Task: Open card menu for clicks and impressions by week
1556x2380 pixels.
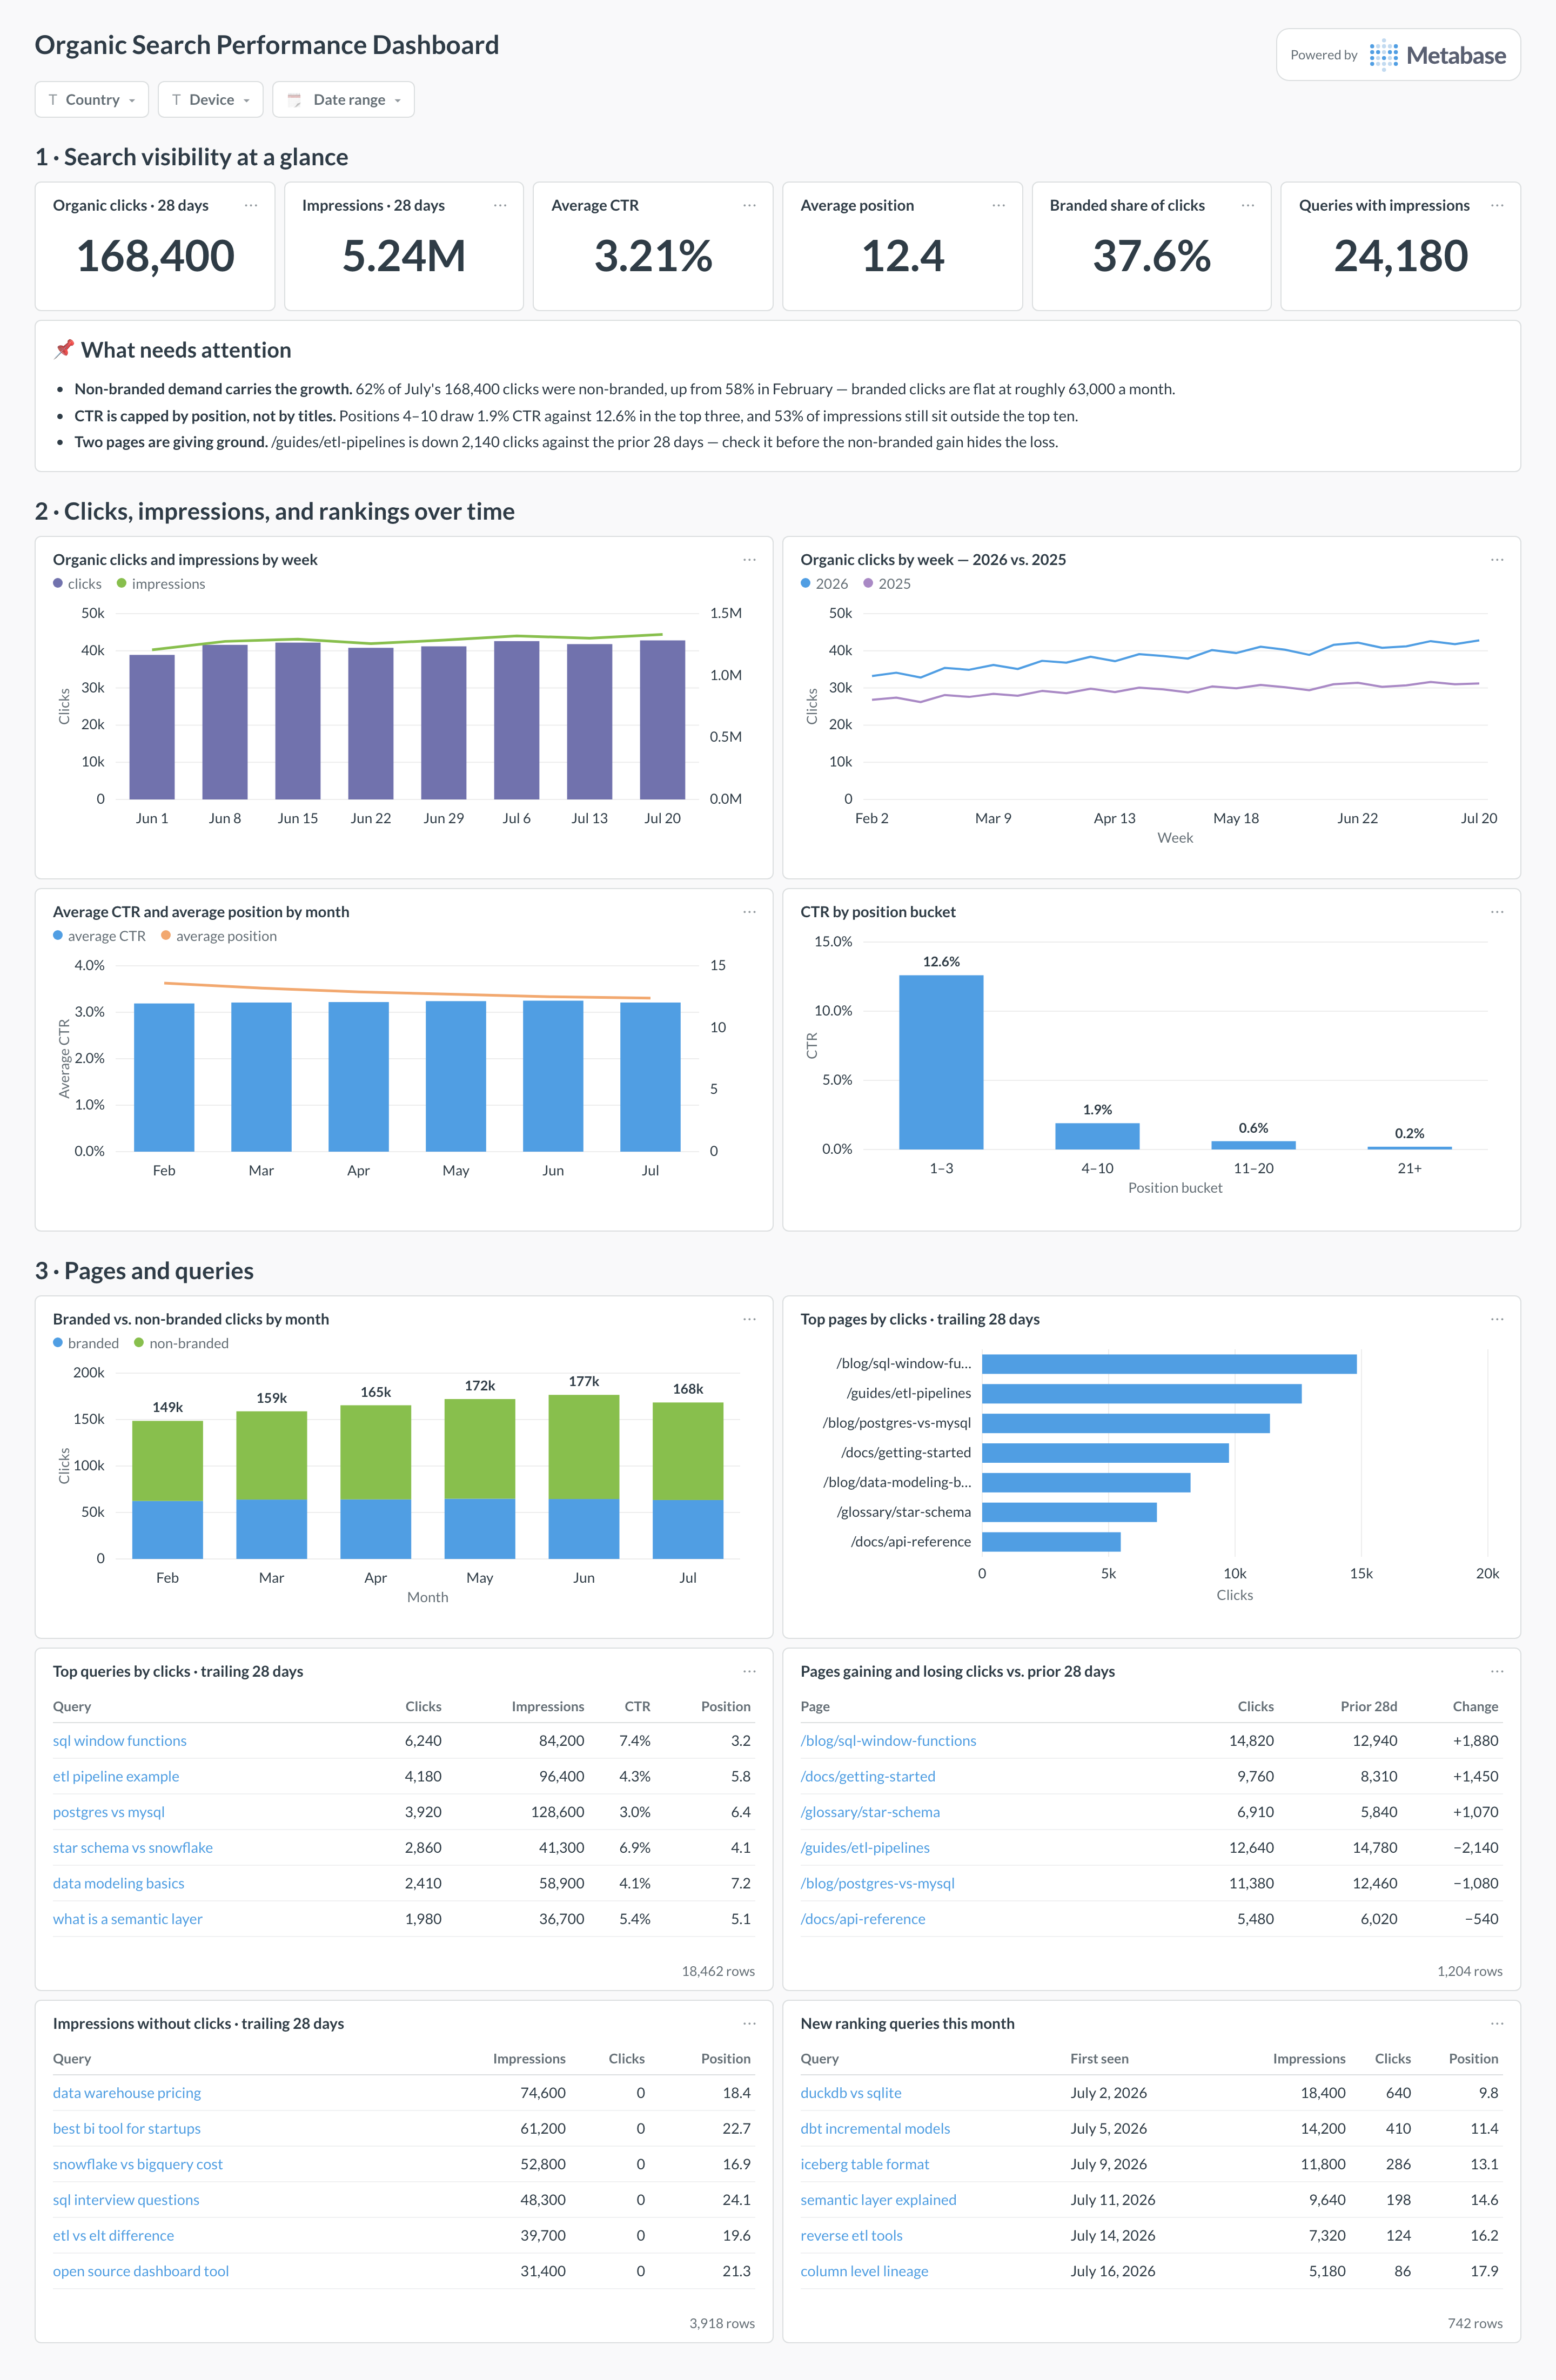Action: (x=749, y=560)
